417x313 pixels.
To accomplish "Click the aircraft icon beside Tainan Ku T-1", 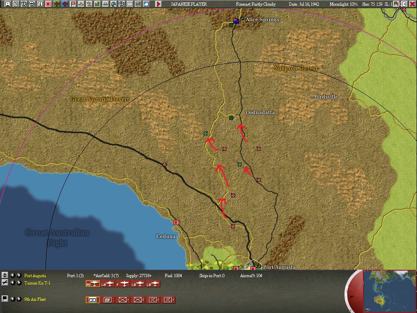I will (x=4, y=283).
